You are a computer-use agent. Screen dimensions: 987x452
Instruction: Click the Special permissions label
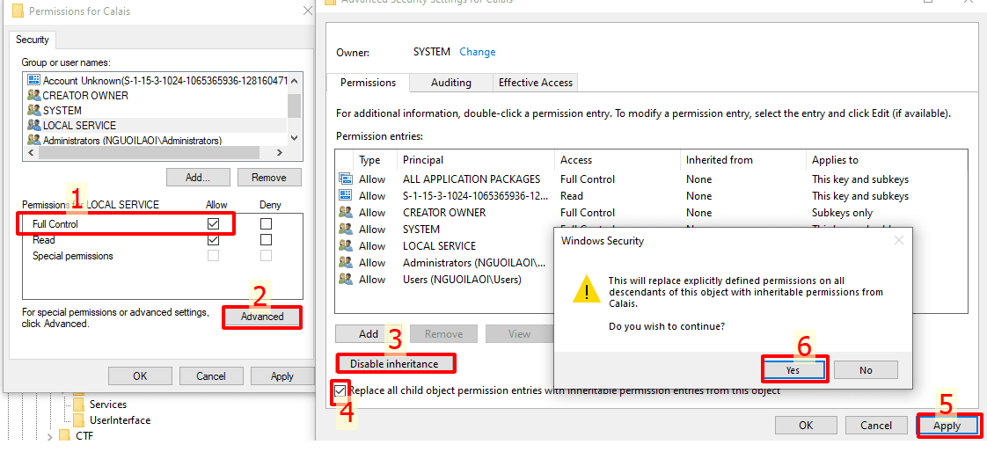[73, 256]
